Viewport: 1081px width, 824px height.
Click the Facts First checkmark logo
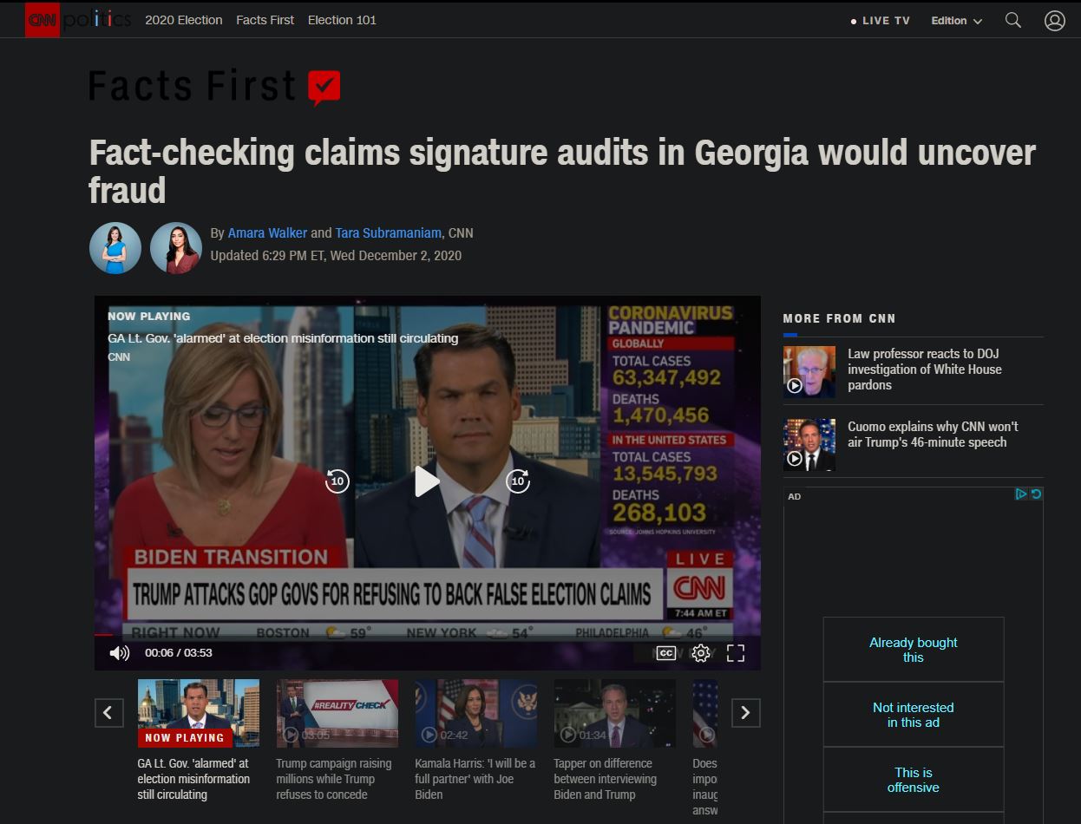(x=324, y=88)
